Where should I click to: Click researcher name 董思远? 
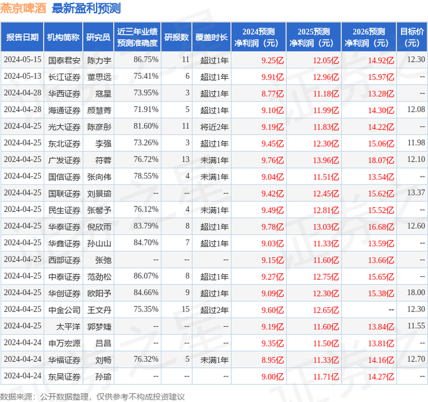coord(99,77)
